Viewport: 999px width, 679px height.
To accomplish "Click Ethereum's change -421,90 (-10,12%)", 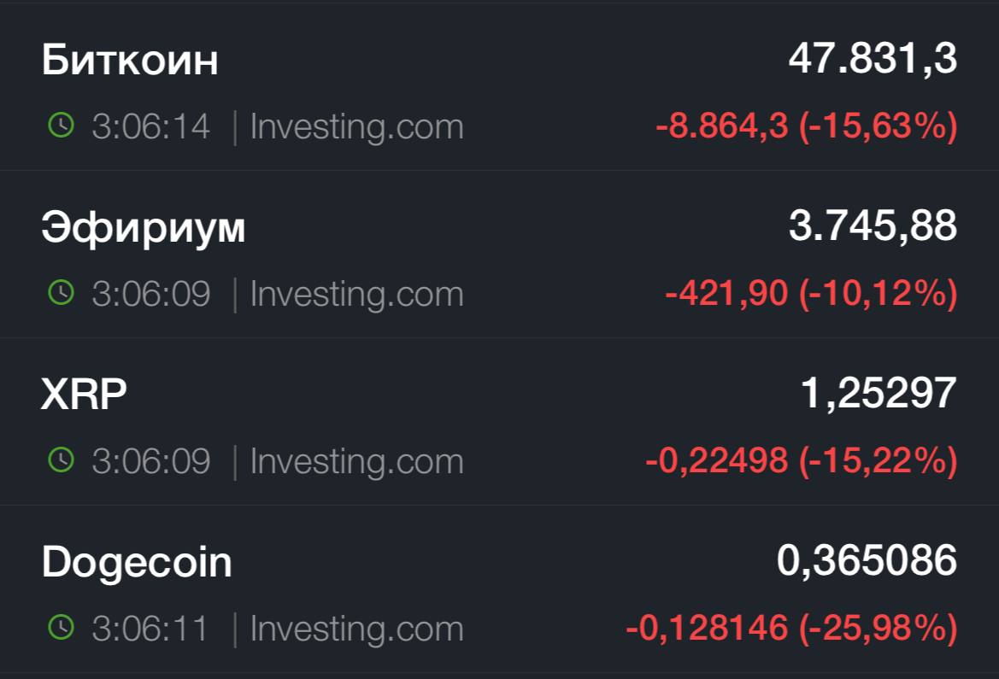I will point(812,293).
